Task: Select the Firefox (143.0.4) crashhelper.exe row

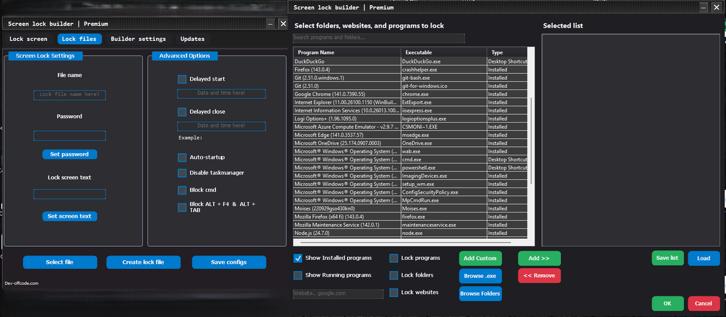Action: [x=410, y=70]
